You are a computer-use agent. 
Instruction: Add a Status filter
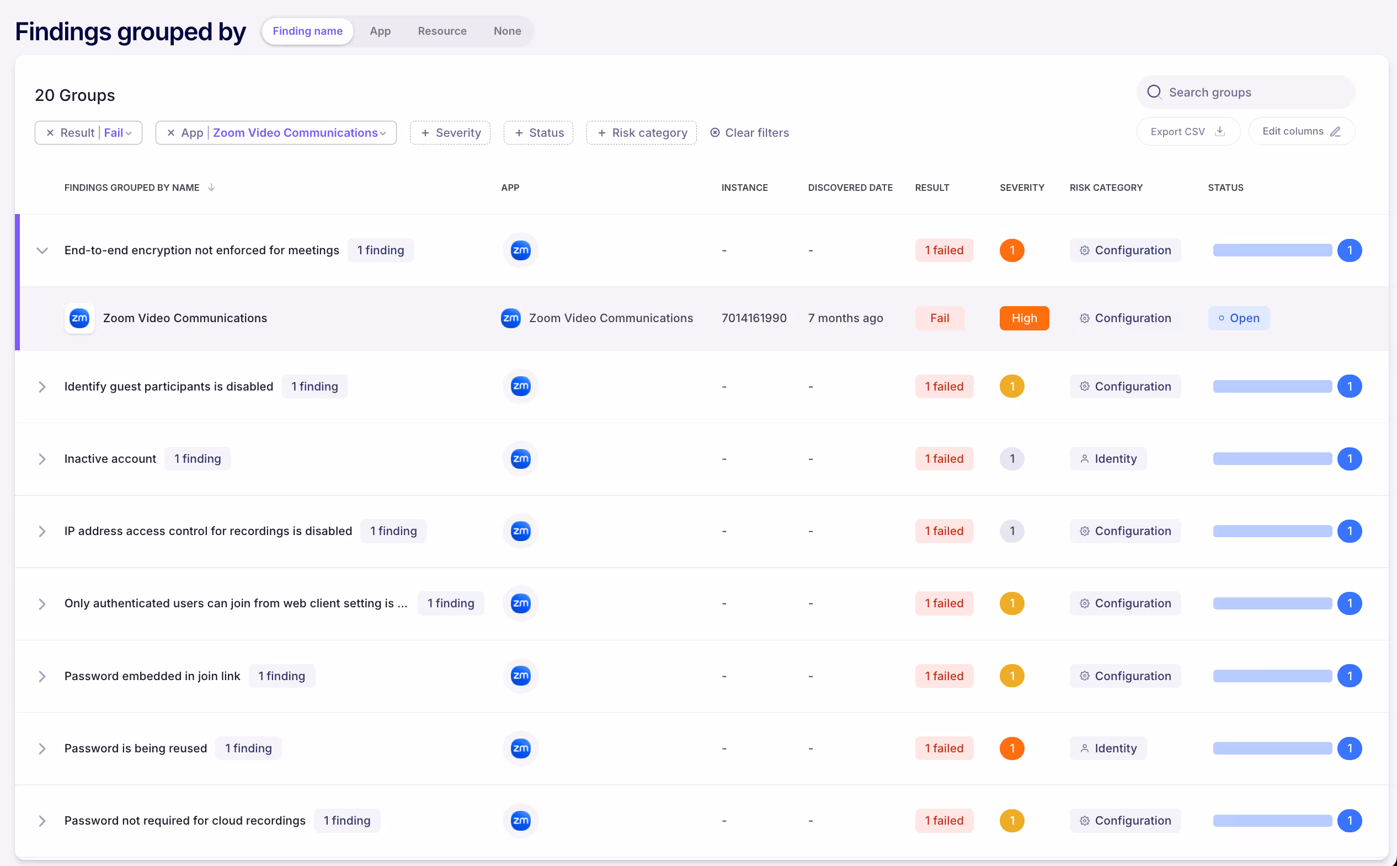click(538, 133)
